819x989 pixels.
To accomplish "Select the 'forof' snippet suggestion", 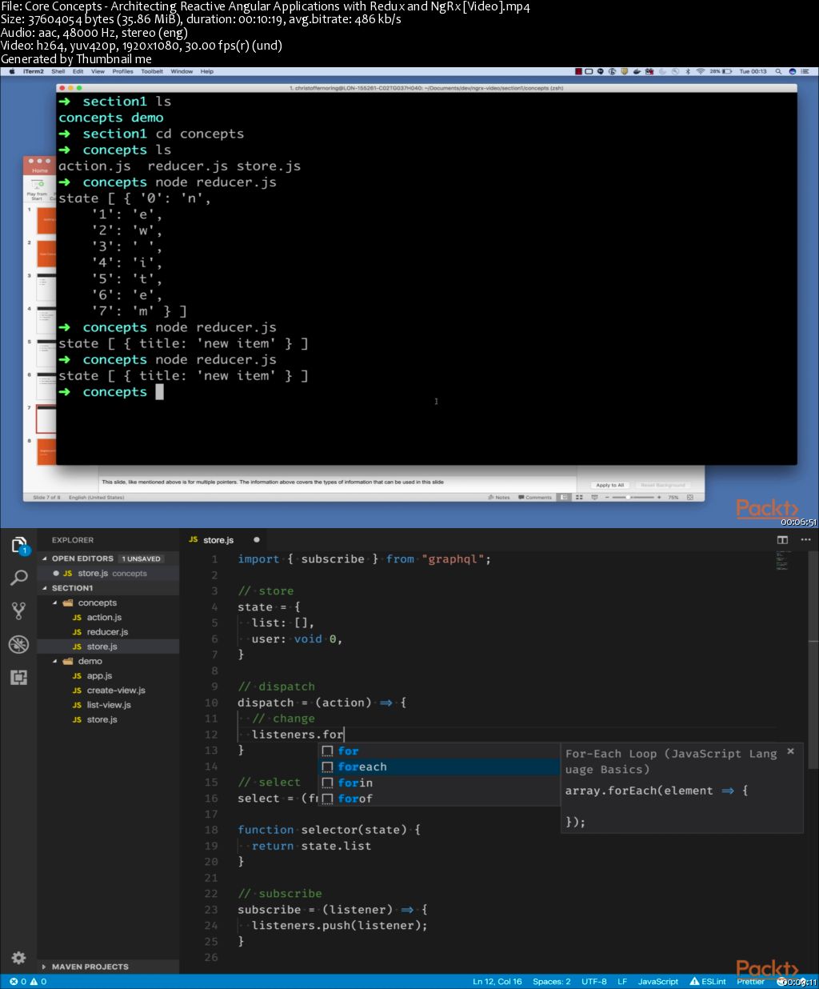I will (439, 799).
